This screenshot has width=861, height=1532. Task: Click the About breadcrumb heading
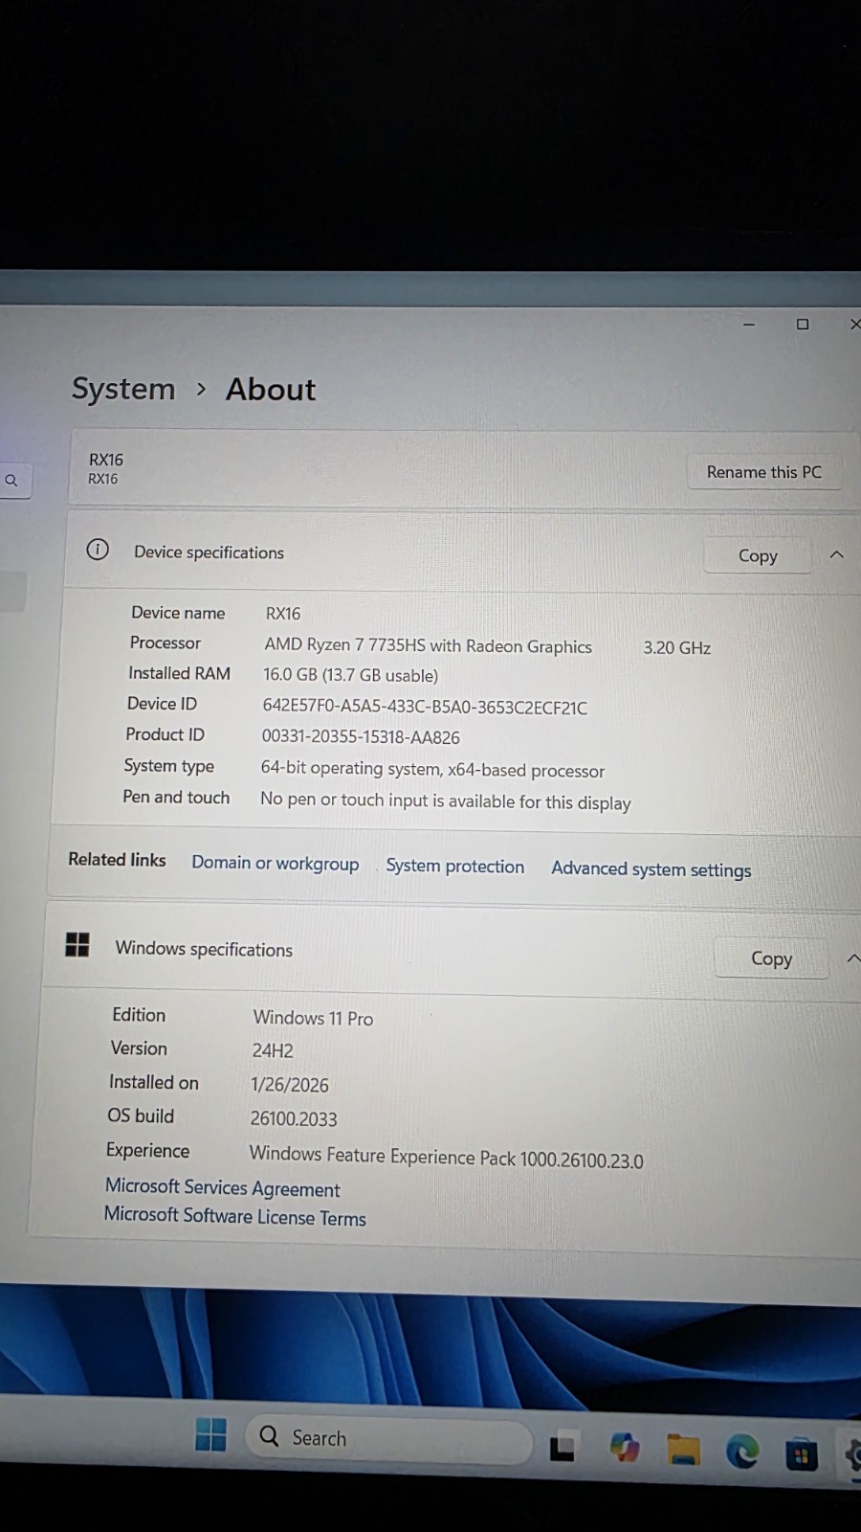click(x=271, y=390)
